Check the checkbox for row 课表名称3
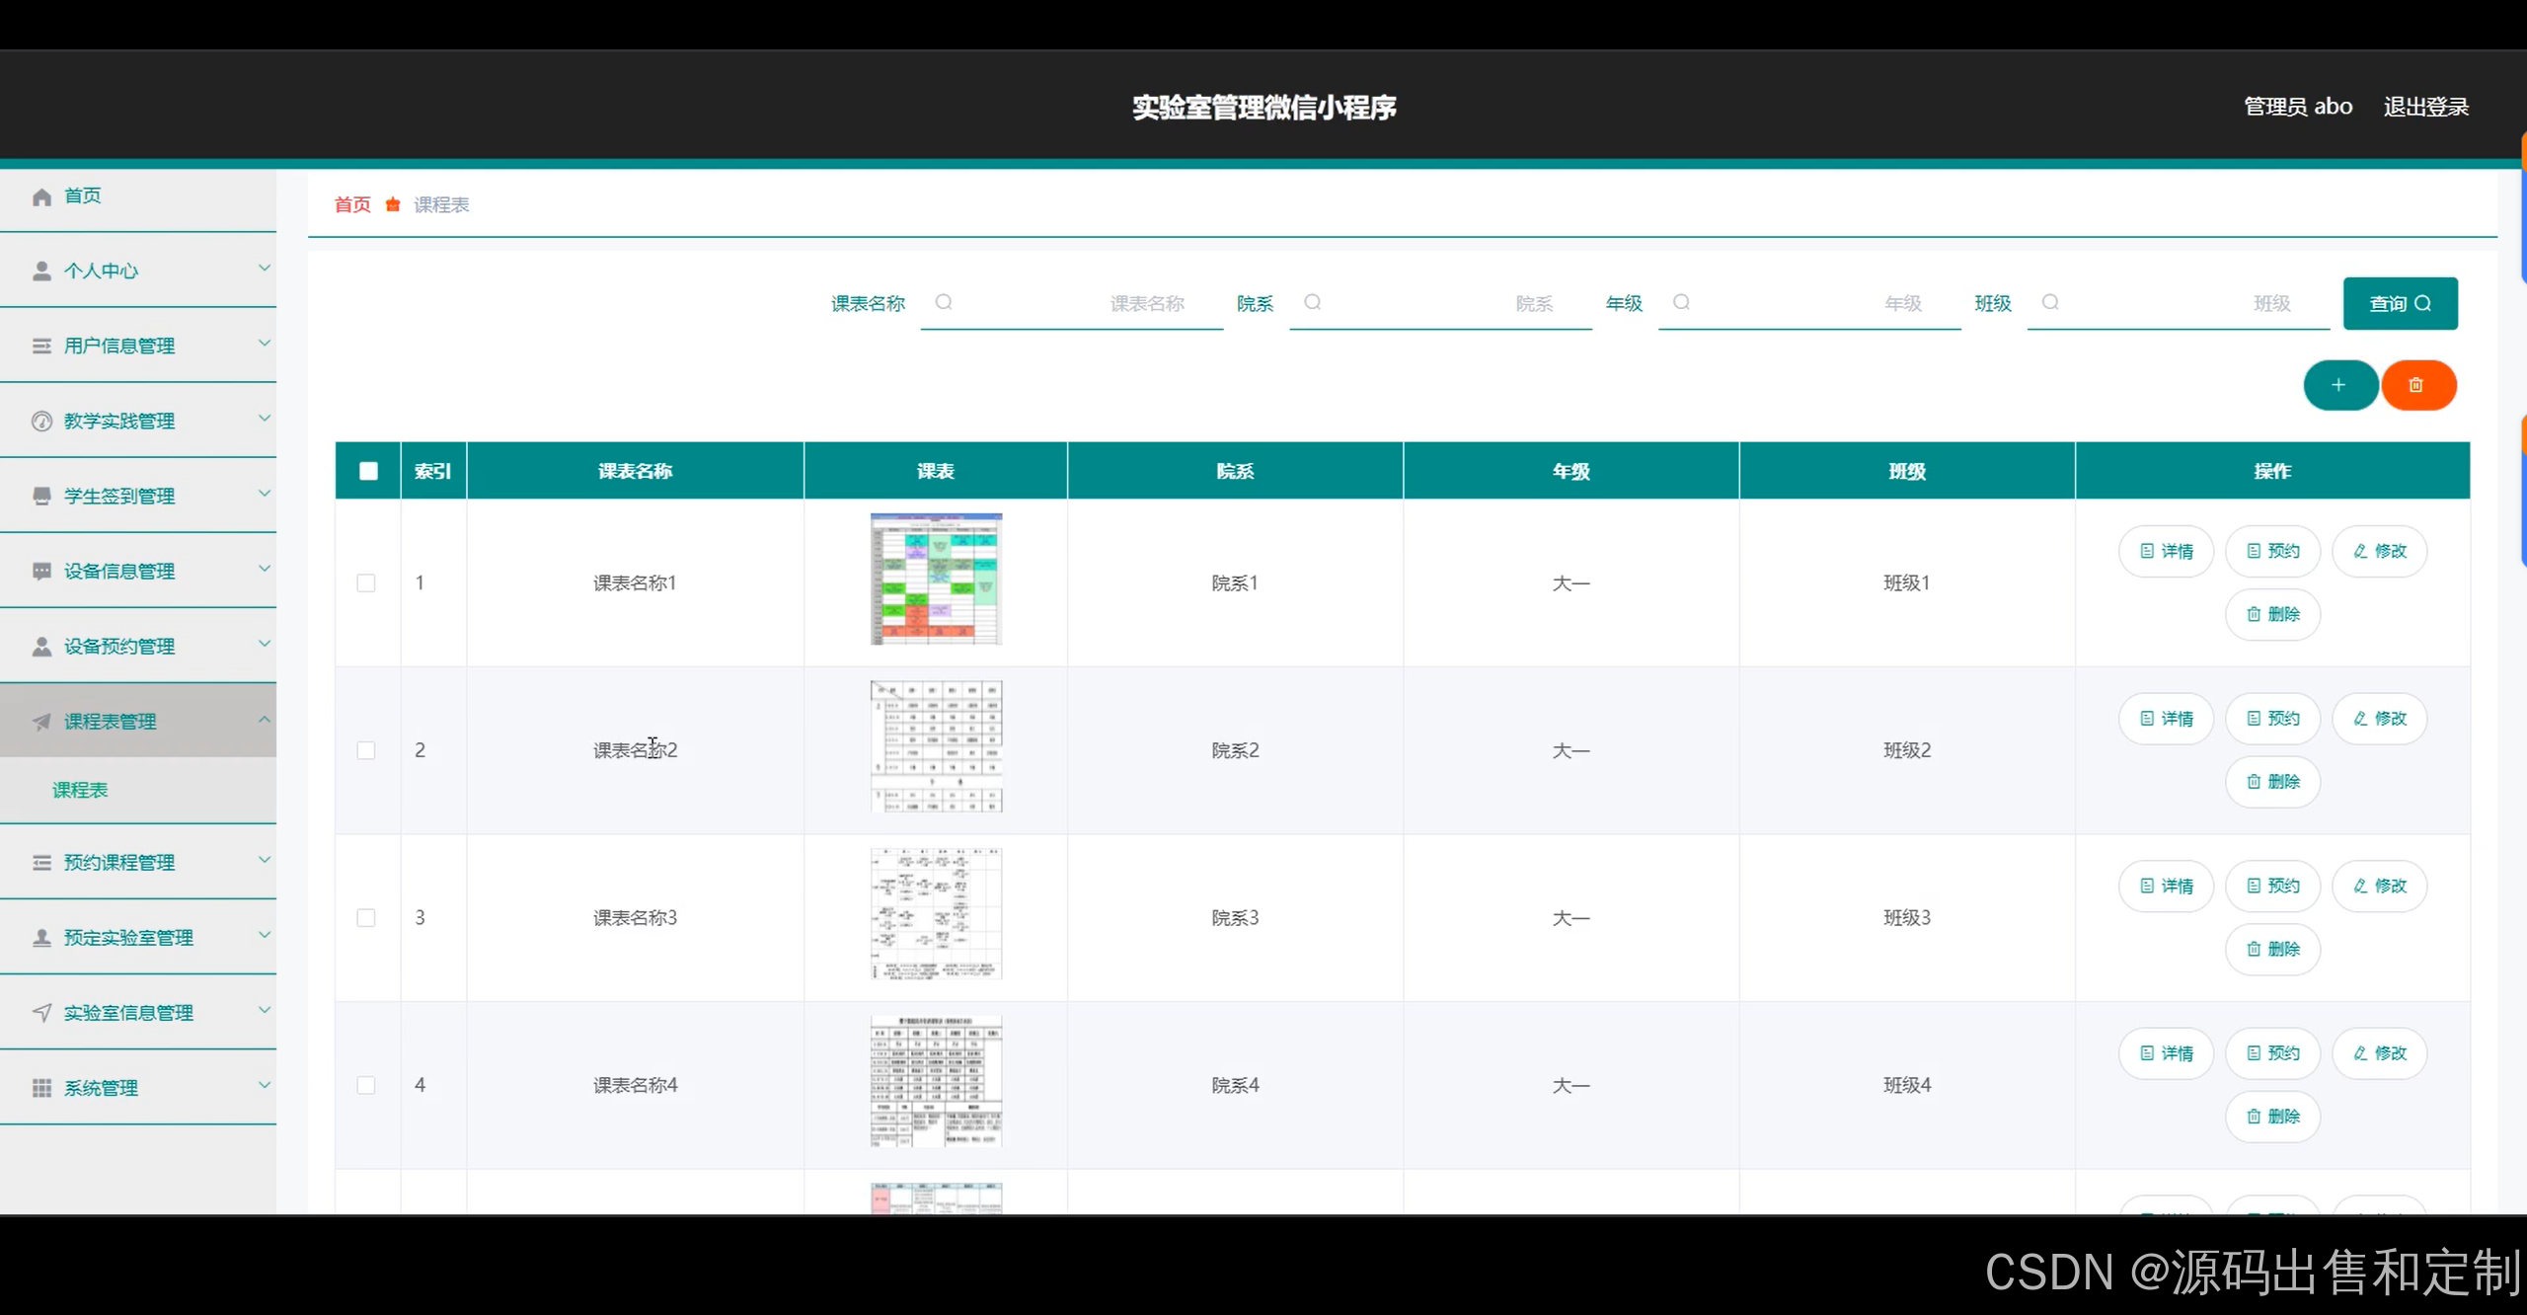 point(366,917)
